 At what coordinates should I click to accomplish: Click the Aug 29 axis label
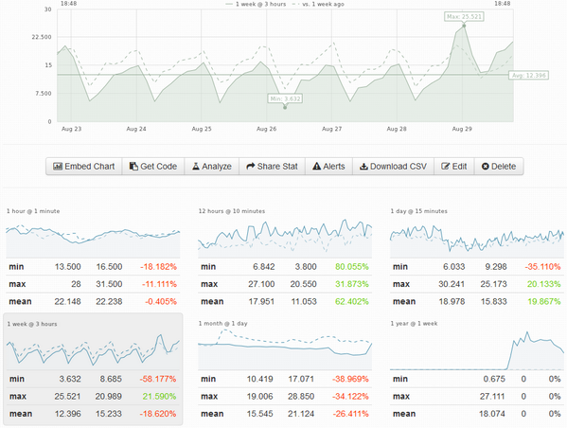click(462, 129)
